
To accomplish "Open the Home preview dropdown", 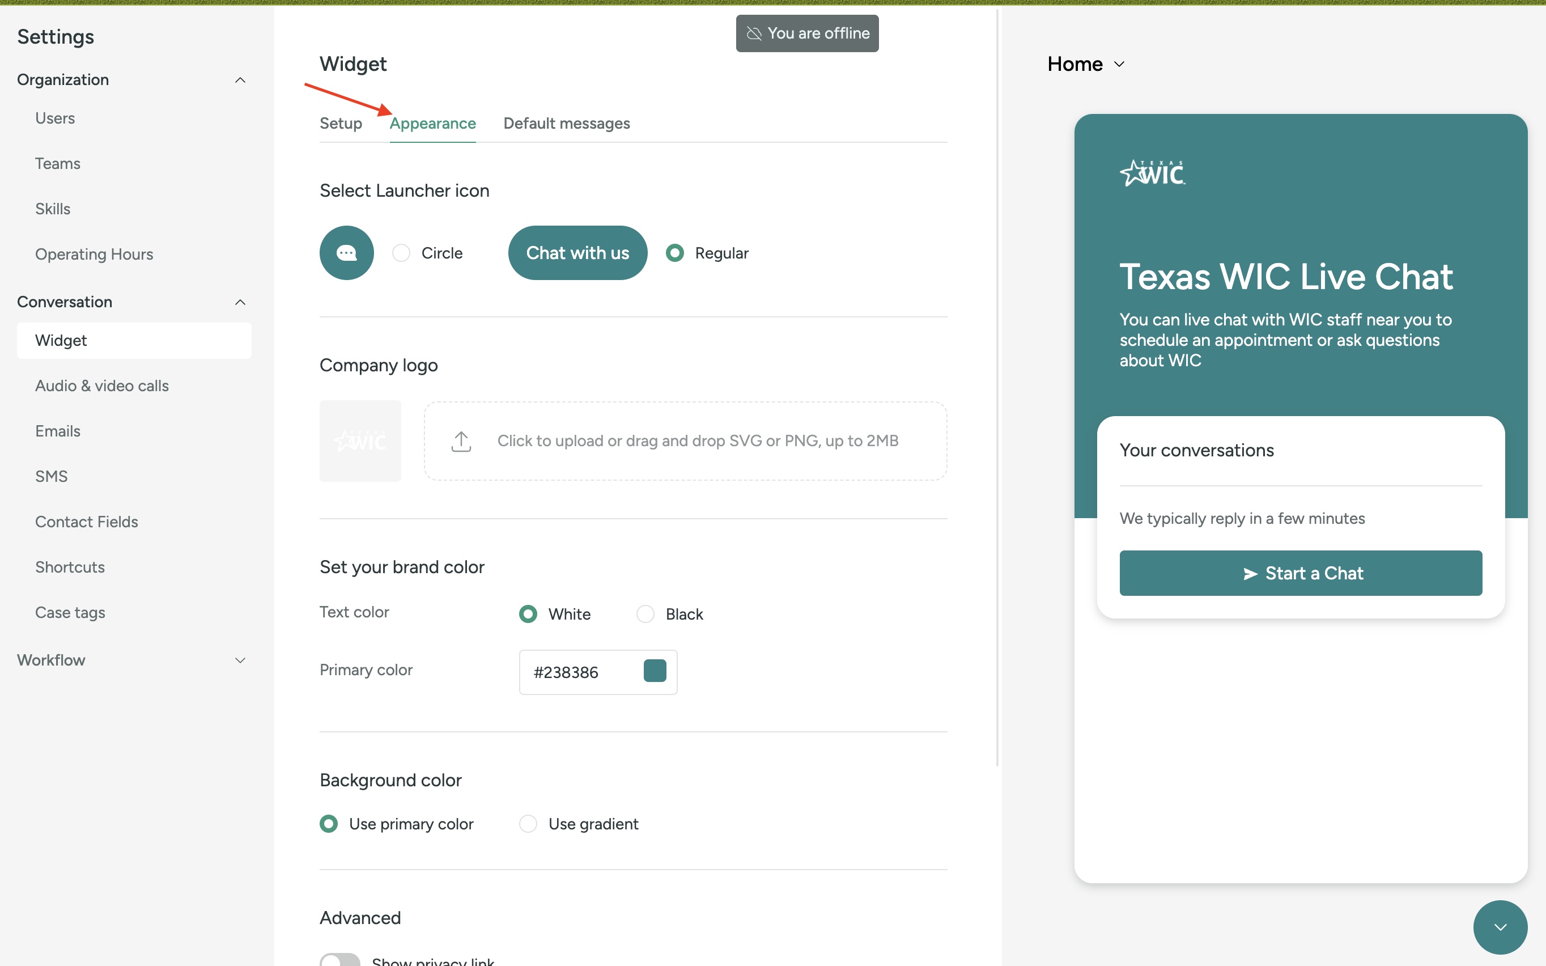I will [1086, 64].
